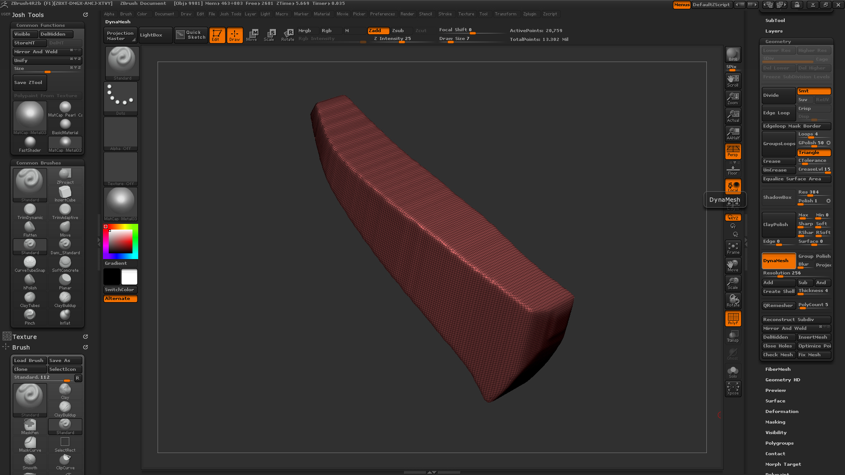Collapse the Geometry section
This screenshot has width=845, height=475.
tap(778, 42)
